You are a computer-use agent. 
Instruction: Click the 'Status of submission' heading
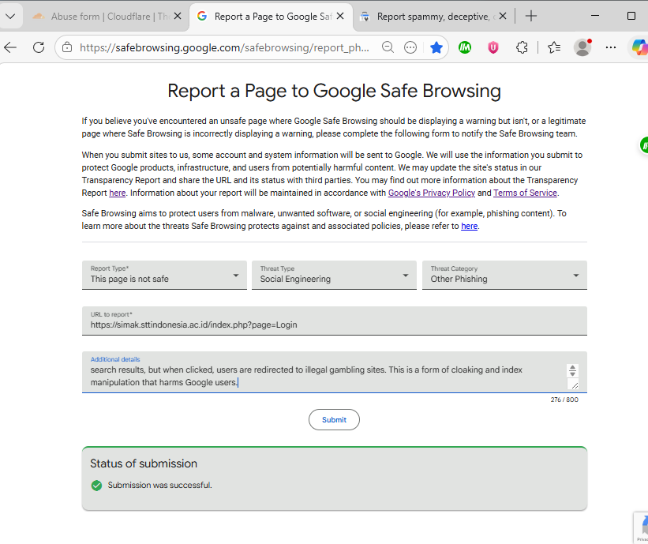tap(144, 463)
